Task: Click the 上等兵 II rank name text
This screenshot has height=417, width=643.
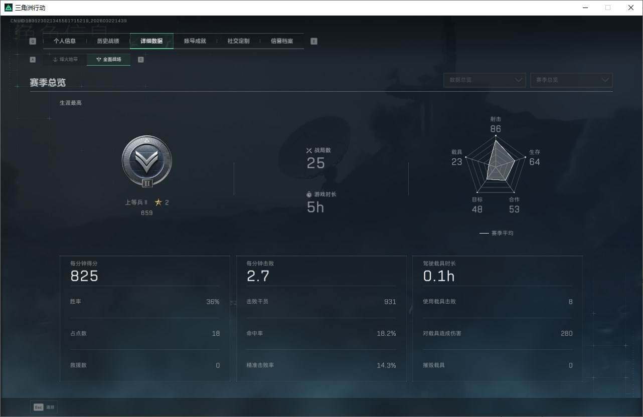Action: 136,202
